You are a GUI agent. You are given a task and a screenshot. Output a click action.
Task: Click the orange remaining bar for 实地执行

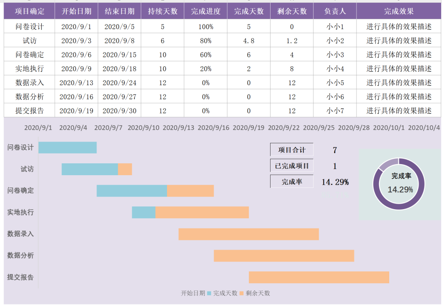point(202,212)
